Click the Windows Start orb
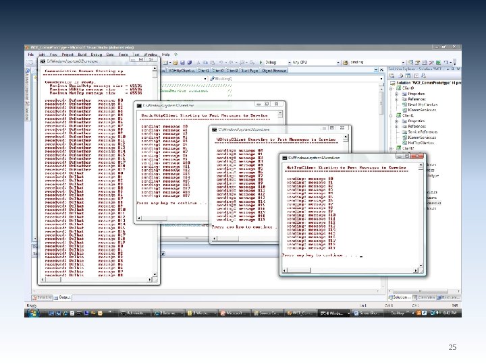The width and height of the screenshot is (486, 364). coord(32,314)
